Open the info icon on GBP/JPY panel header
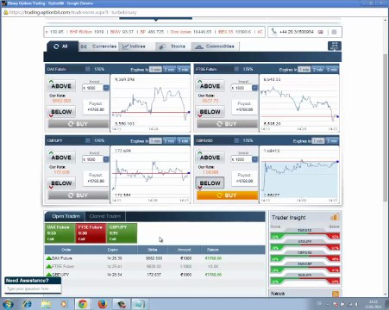Viewport: 389px width, 310px height. (87, 140)
